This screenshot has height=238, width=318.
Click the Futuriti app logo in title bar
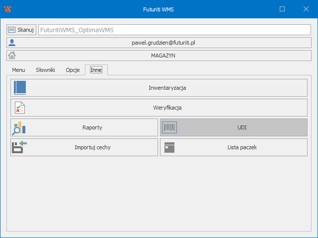pos(7,9)
